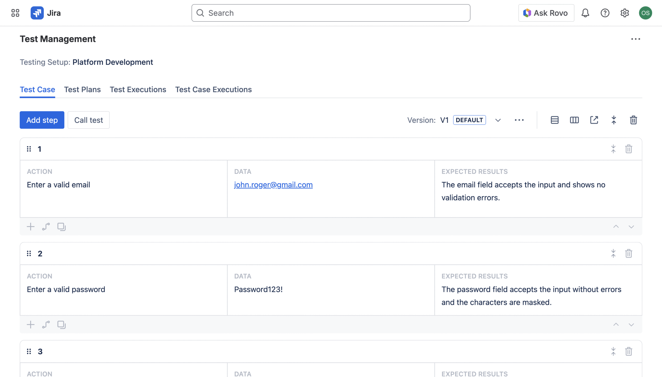The image size is (662, 377).
Task: Expand the Version V1 dropdown chevron
Action: (498, 120)
